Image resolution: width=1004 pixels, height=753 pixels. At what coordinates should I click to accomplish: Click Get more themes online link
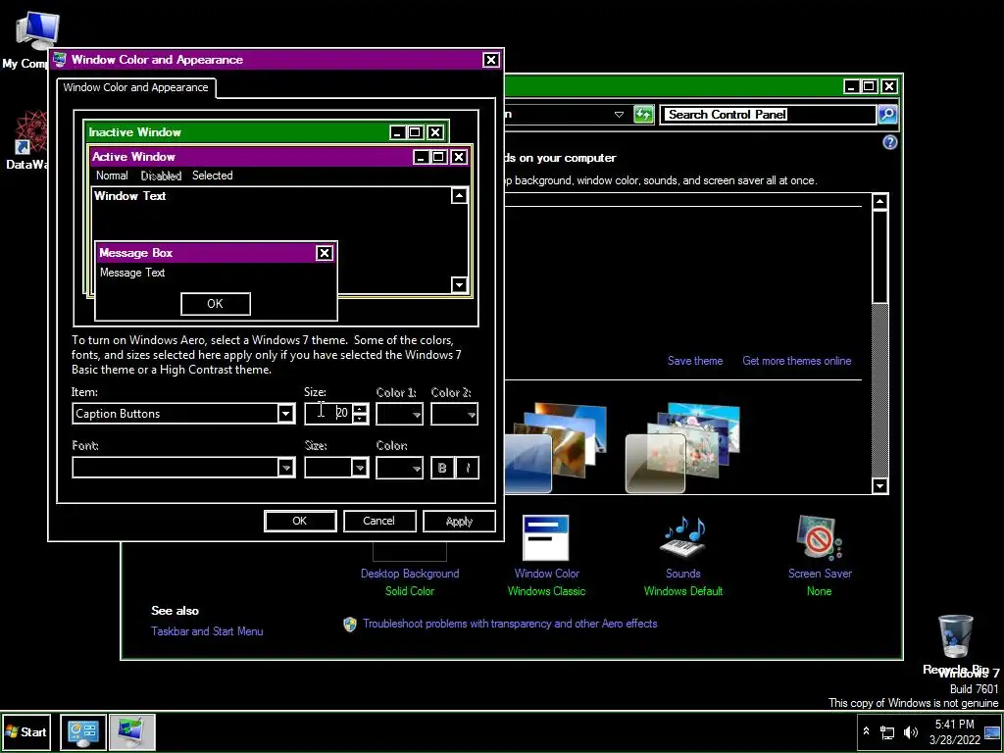796,361
